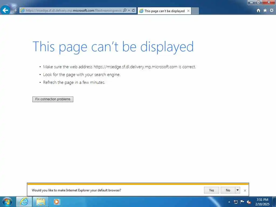Click the address bar URL field
This screenshot has height=207, width=276.
pyautogui.click(x=74, y=11)
